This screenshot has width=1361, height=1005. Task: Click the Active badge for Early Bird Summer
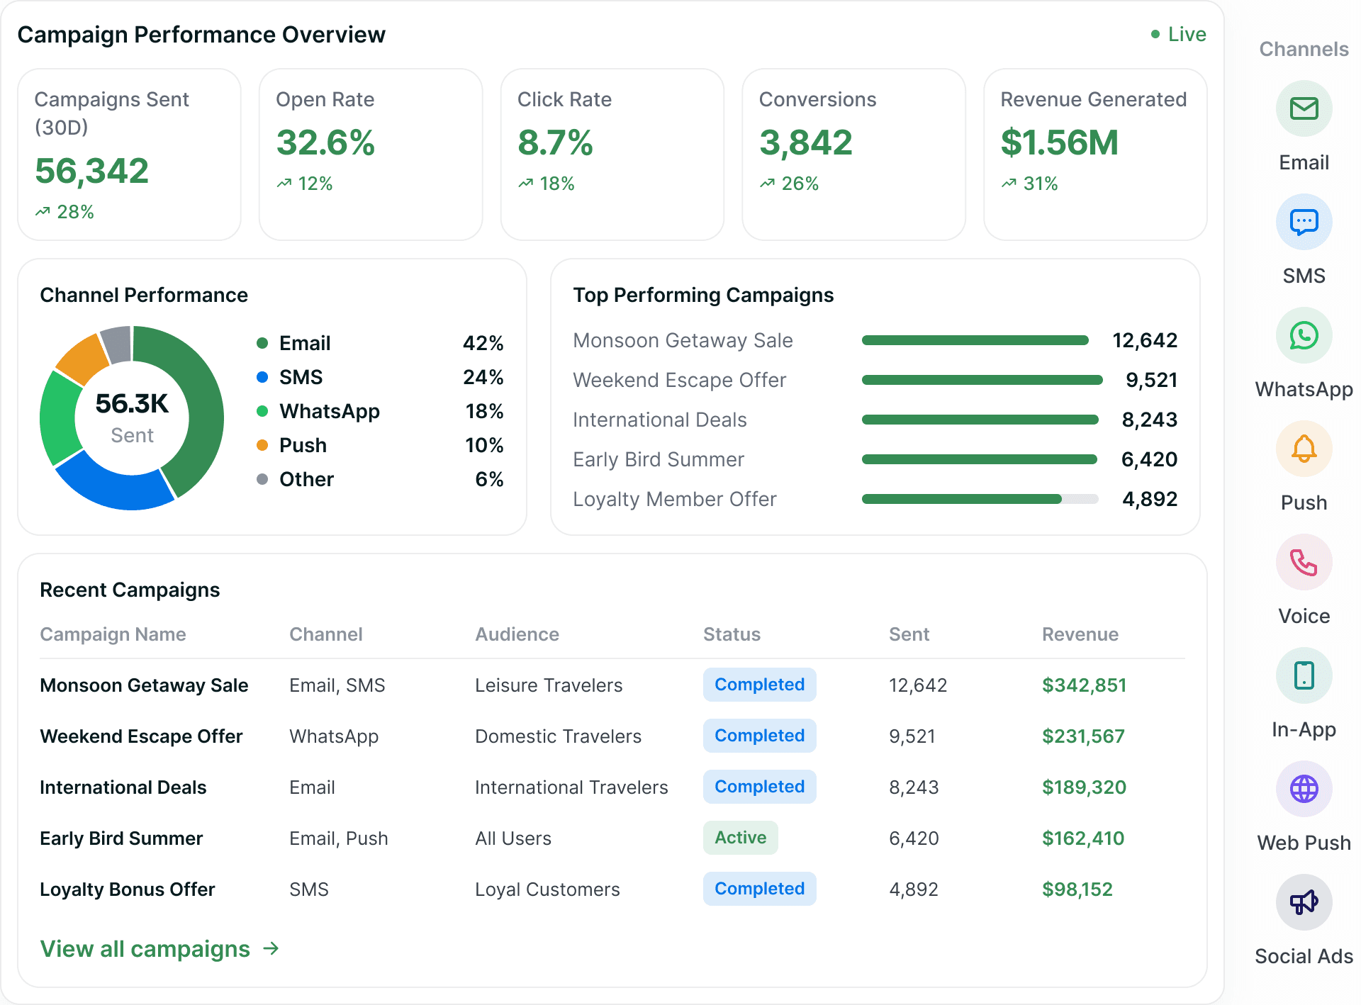[x=740, y=838]
